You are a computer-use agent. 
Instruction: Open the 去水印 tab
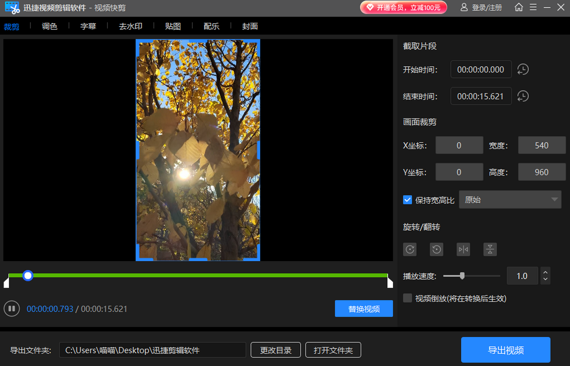(x=130, y=27)
